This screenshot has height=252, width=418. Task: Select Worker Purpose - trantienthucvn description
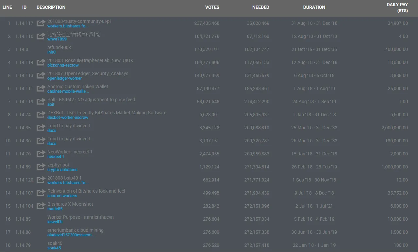[x=81, y=217]
